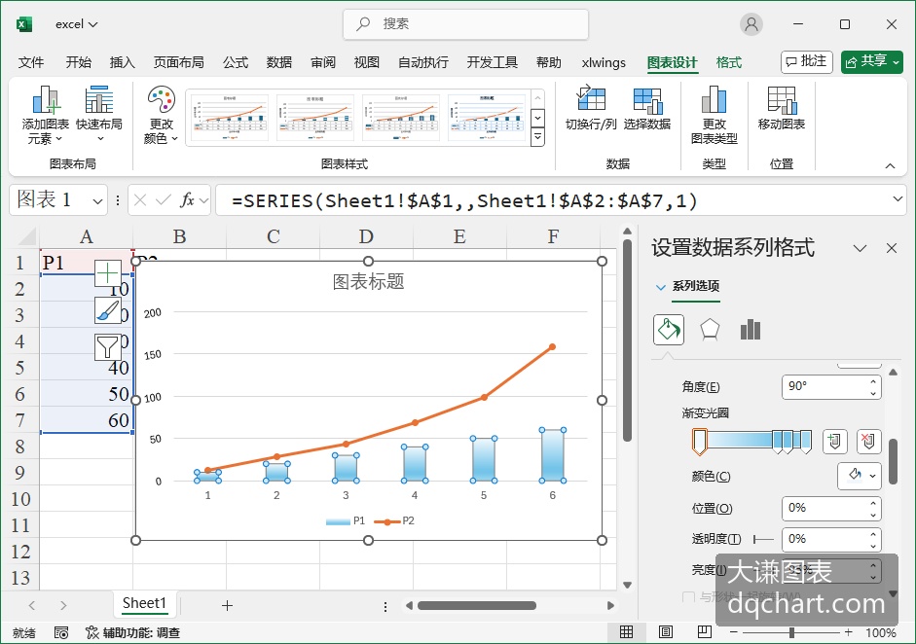Viewport: 916px width, 644px height.
Task: Expand the formula bar
Action: [898, 199]
